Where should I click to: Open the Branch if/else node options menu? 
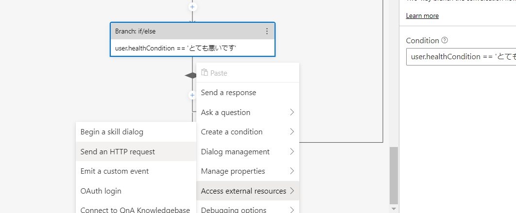click(267, 31)
